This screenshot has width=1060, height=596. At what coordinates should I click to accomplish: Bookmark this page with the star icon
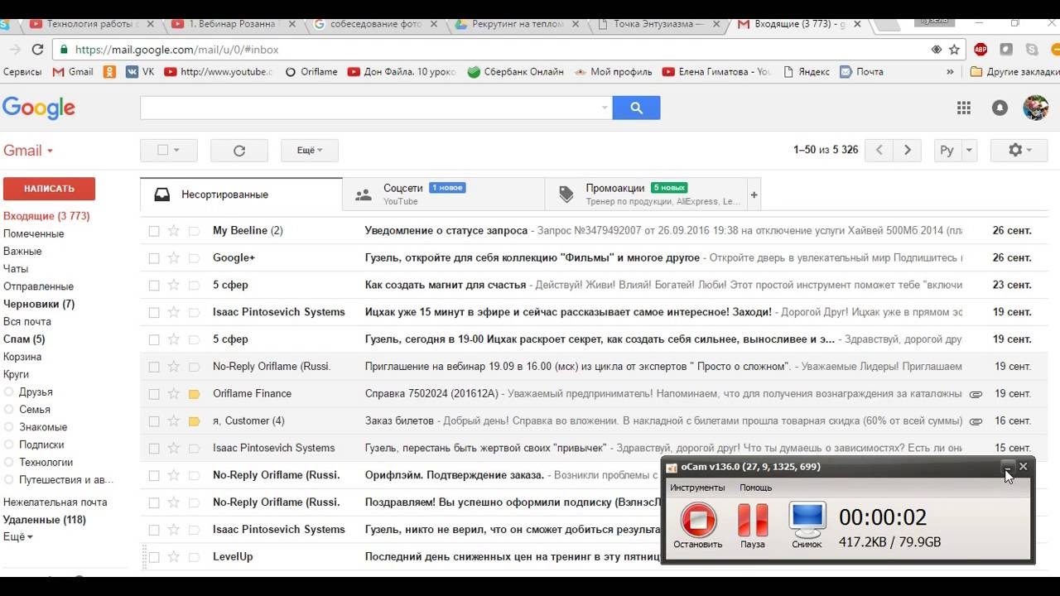(x=955, y=50)
